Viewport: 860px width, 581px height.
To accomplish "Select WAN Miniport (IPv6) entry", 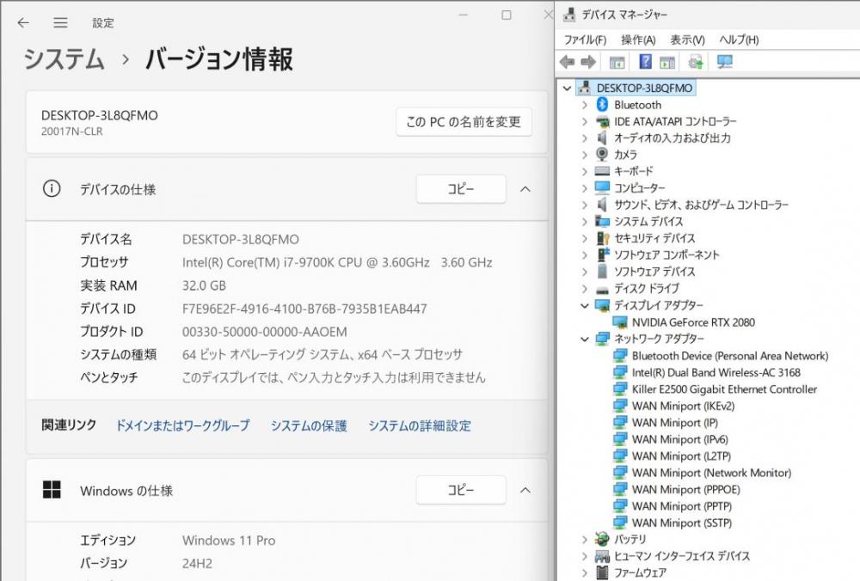I will tap(680, 439).
